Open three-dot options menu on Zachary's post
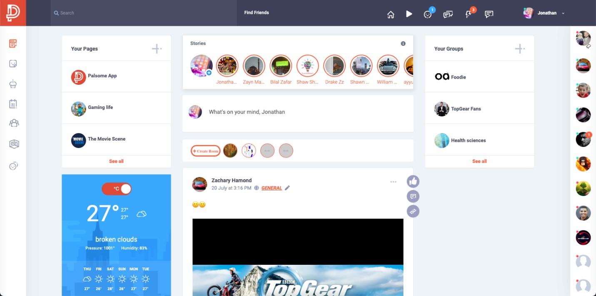 (x=393, y=182)
